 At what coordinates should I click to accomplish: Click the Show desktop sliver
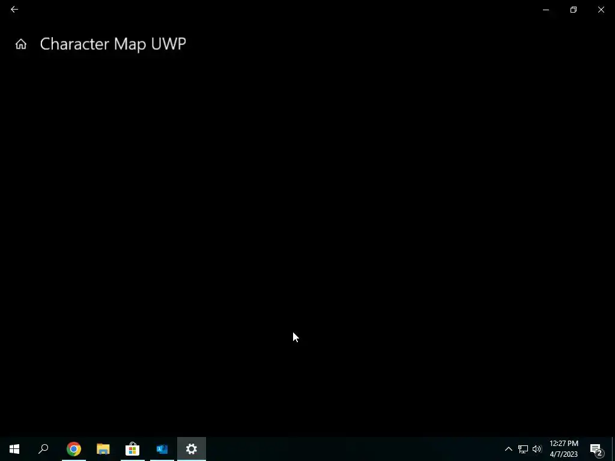tap(613, 449)
